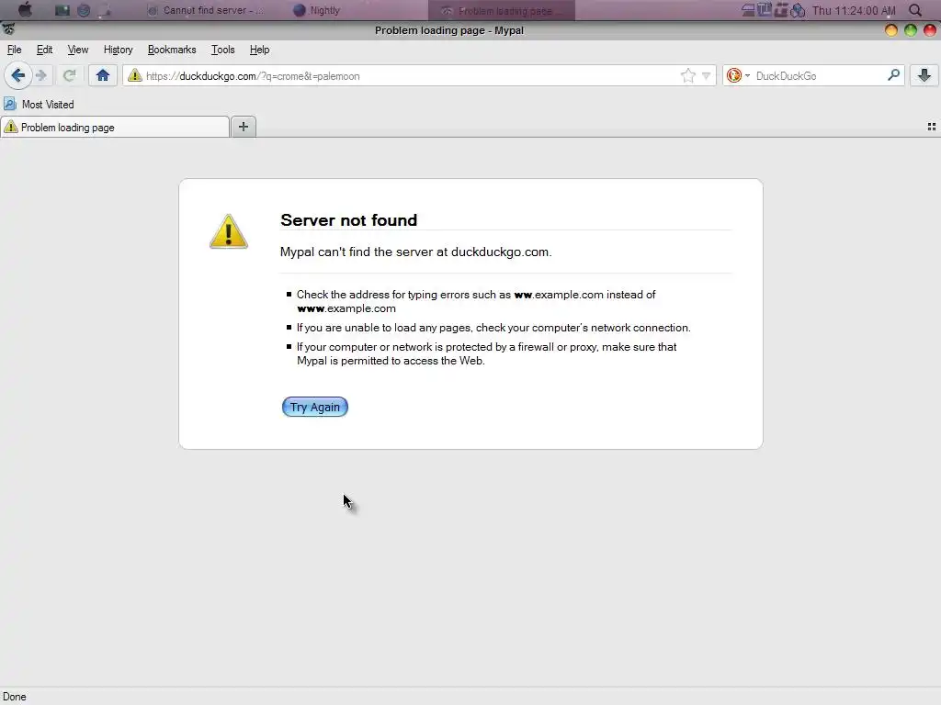Viewport: 941px width, 705px height.
Task: Reload the page via refresh icon
Action: coord(70,75)
